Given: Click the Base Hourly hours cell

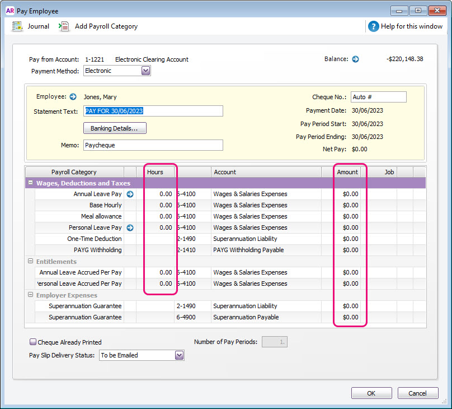Looking at the screenshot, I should (x=156, y=205).
